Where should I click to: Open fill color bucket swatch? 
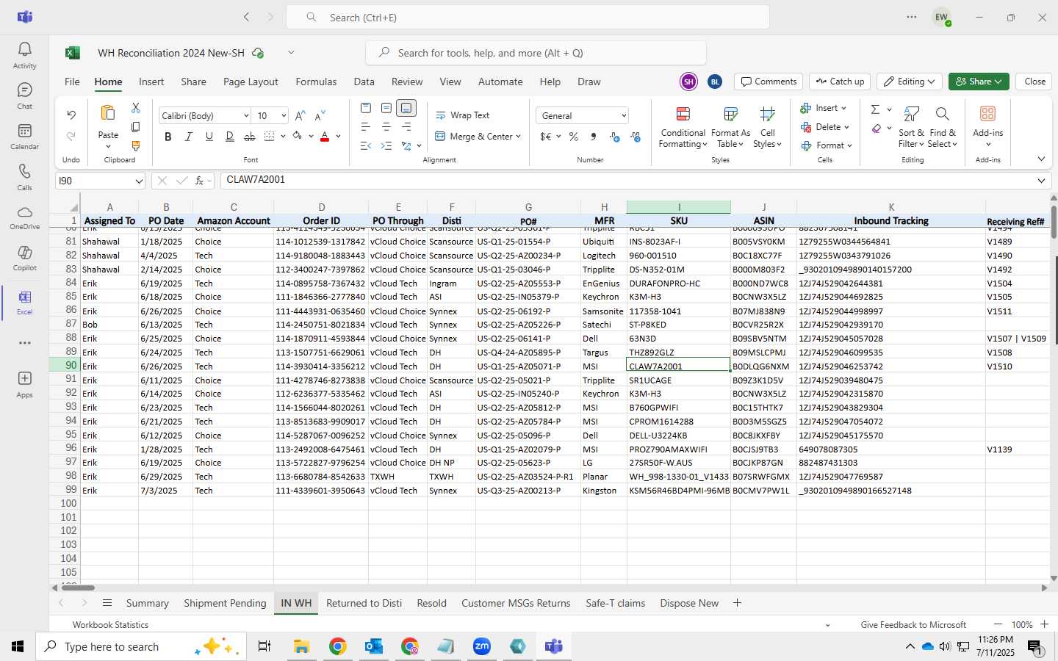[x=297, y=137]
